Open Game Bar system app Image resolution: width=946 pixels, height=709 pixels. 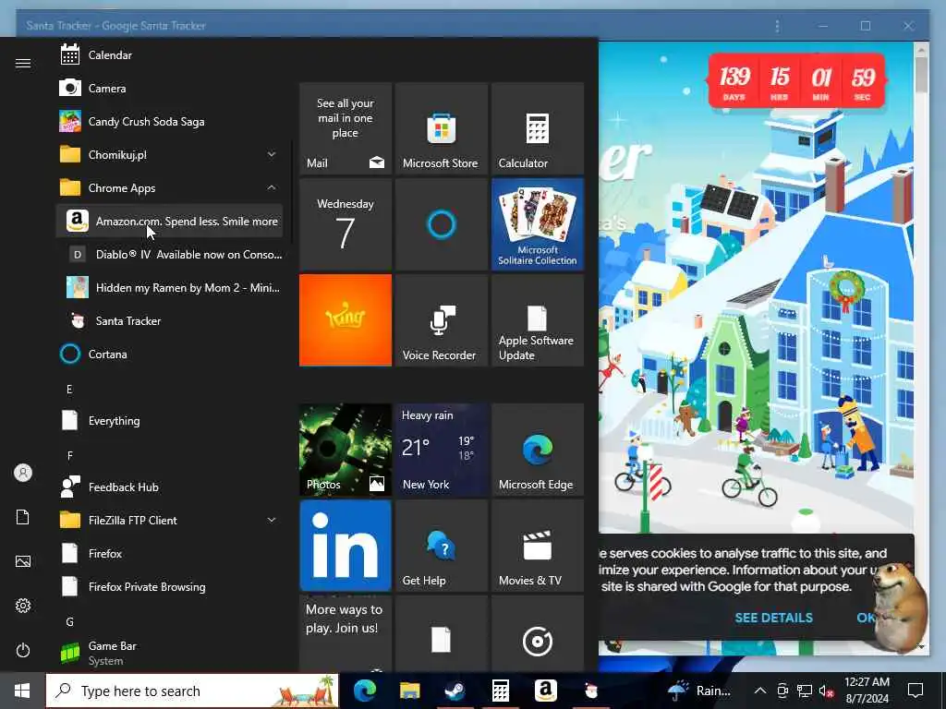tap(169, 653)
